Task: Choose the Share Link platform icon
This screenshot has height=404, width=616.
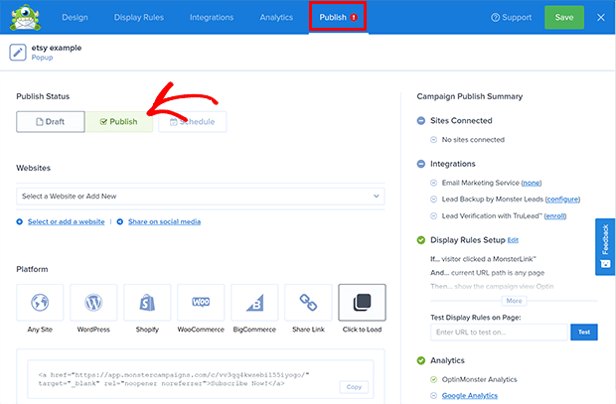Action: click(x=308, y=303)
